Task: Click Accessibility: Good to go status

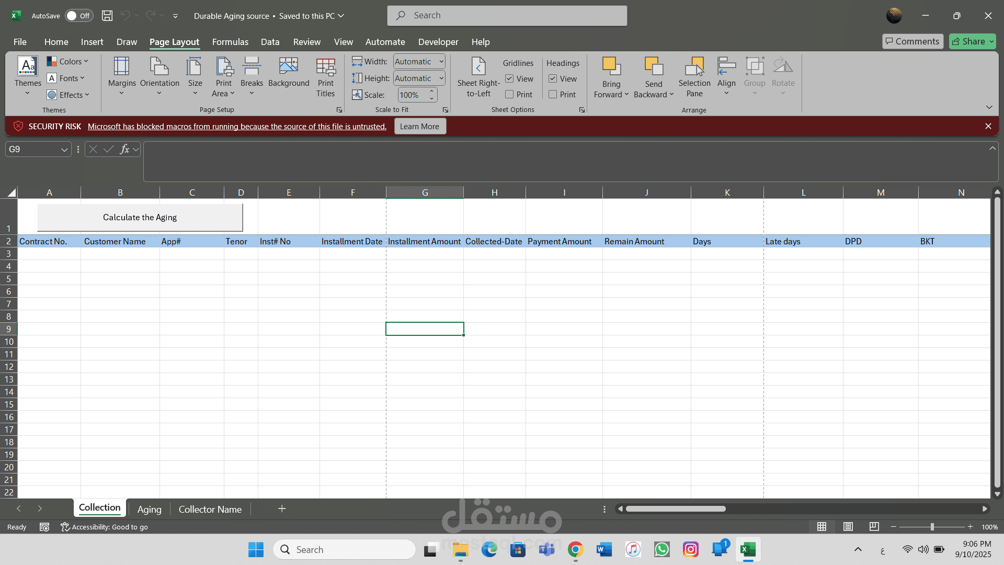Action: 104,527
